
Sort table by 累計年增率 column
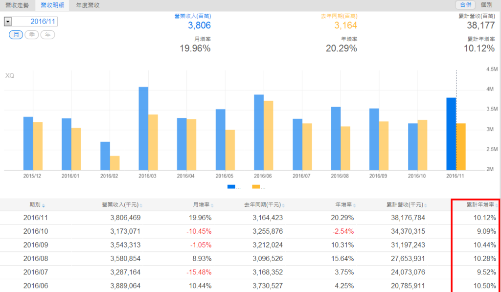[482, 205]
